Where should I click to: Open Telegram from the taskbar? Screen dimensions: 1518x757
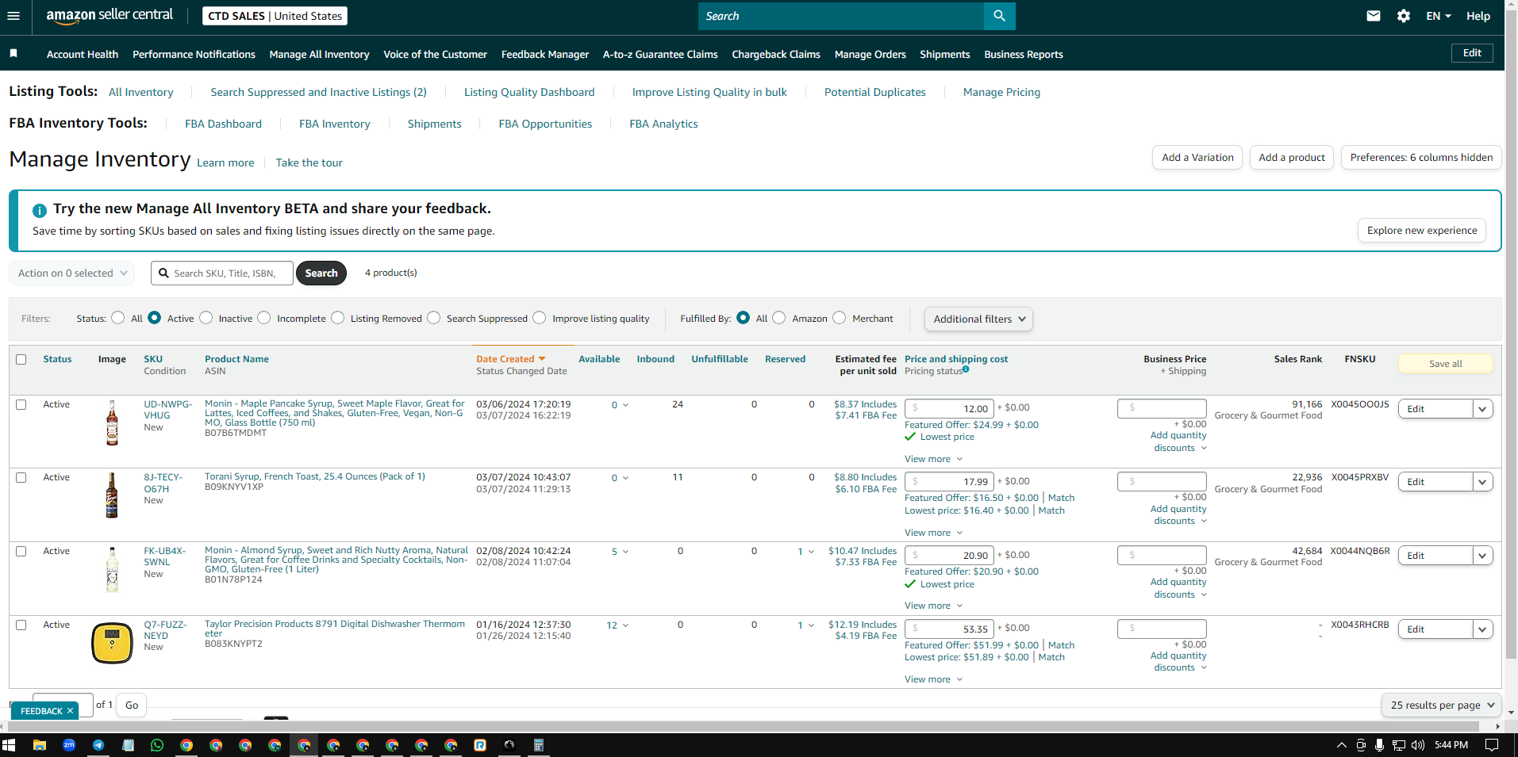(98, 745)
